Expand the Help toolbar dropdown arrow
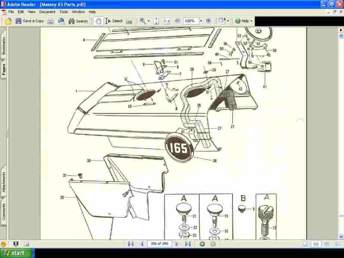Image resolution: width=344 pixels, height=258 pixels. coord(251,21)
